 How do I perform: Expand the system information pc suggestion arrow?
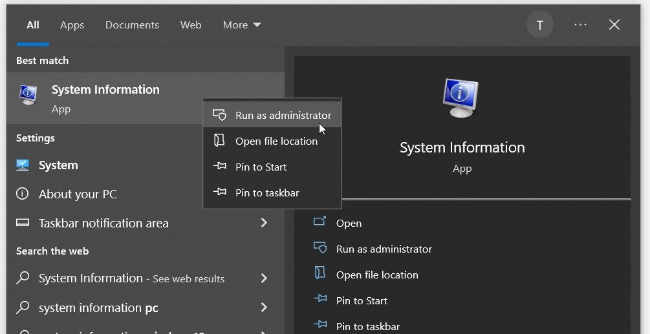[x=264, y=308]
